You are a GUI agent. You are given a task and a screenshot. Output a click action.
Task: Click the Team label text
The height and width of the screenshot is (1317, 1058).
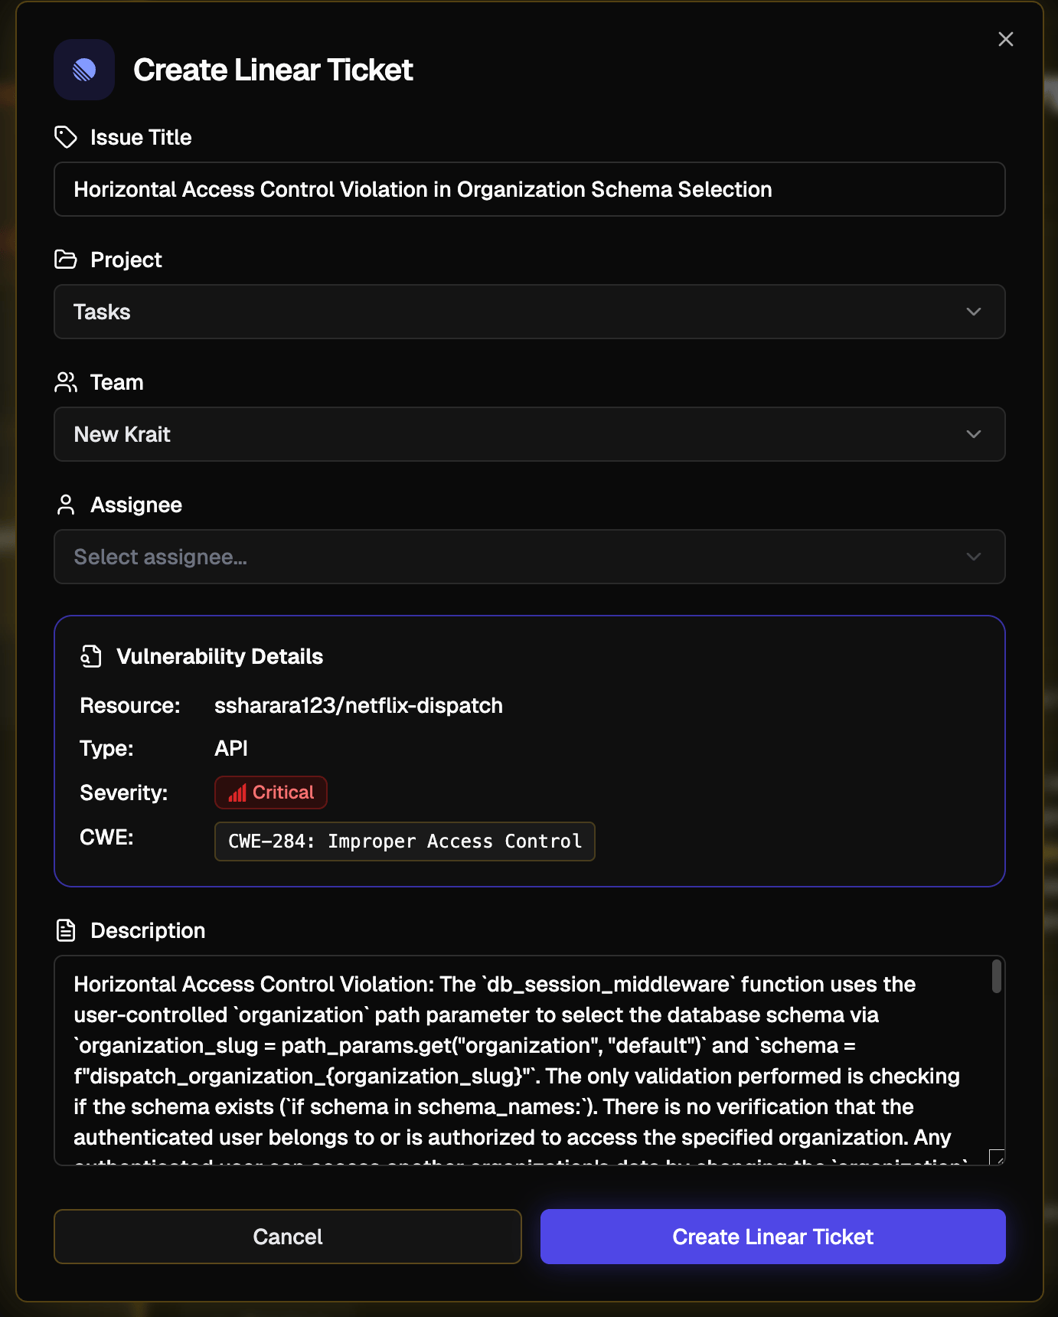(x=117, y=382)
